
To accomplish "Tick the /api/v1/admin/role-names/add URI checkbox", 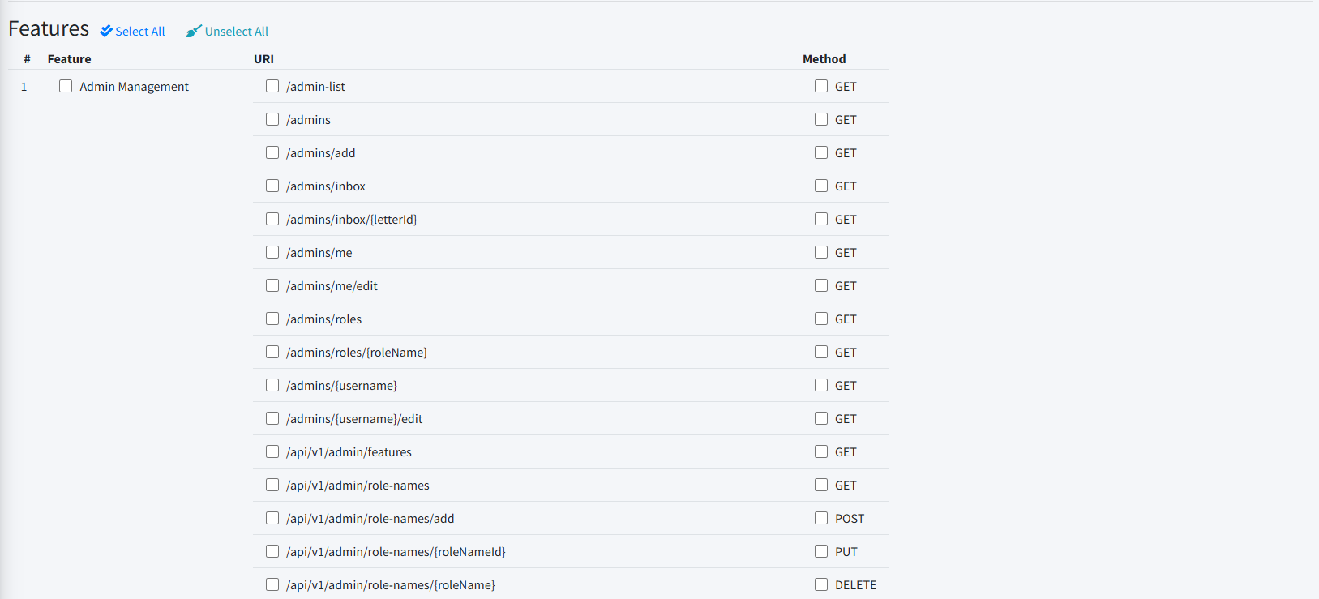I will 272,518.
